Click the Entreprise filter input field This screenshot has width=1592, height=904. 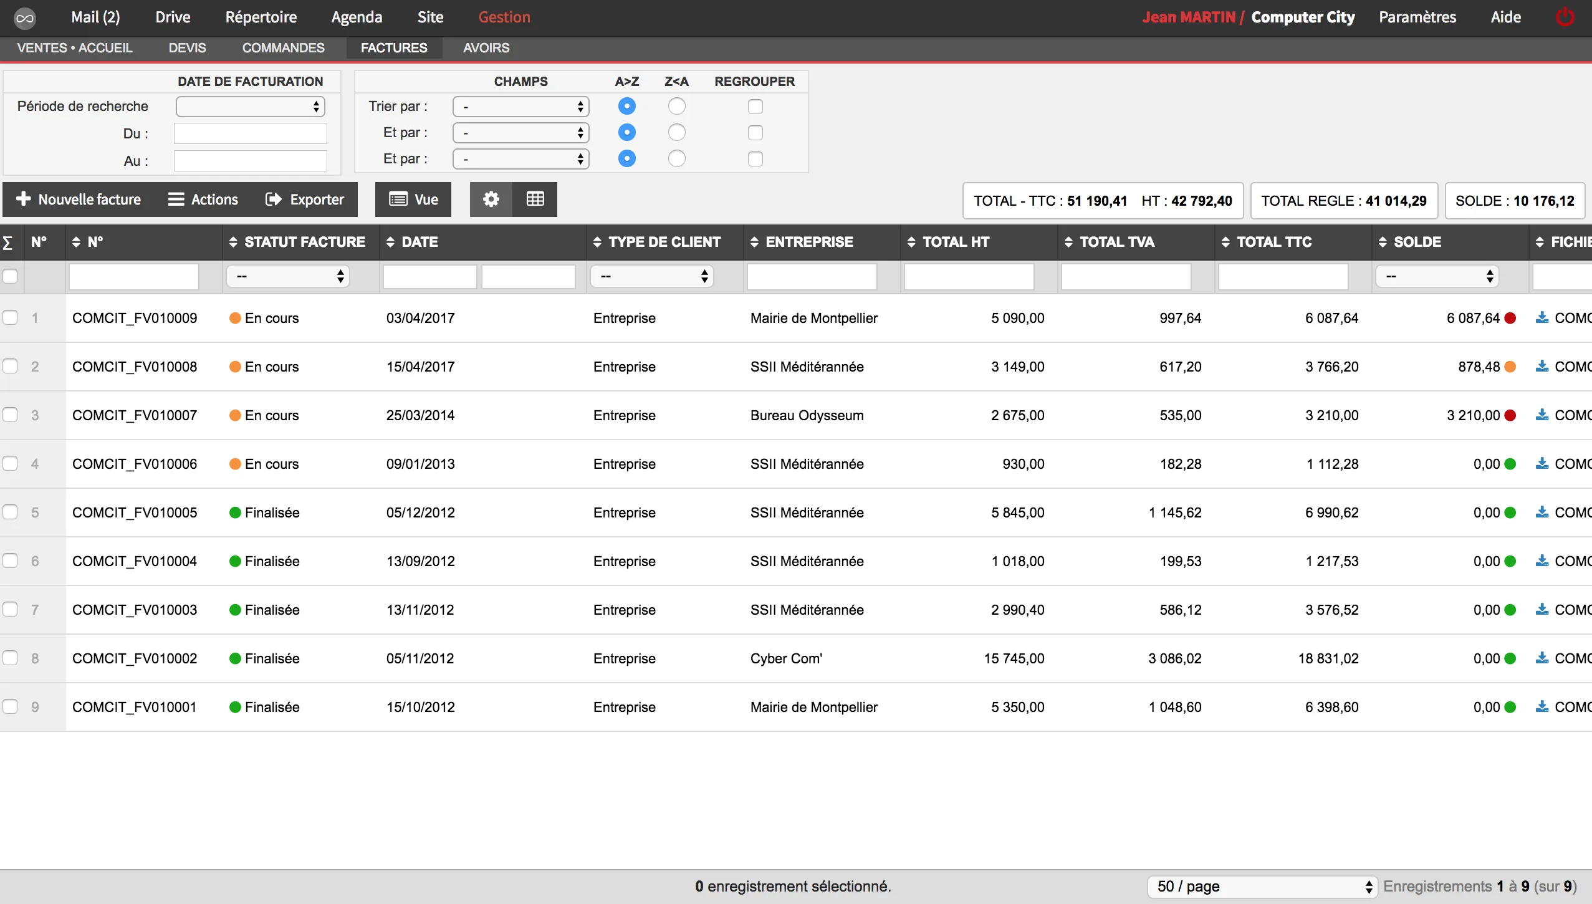[812, 276]
